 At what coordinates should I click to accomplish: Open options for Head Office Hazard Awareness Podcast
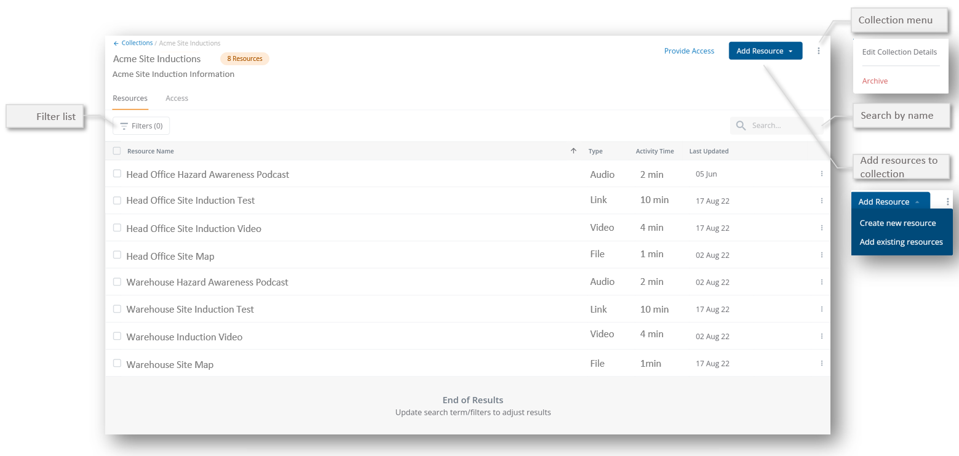pos(821,174)
